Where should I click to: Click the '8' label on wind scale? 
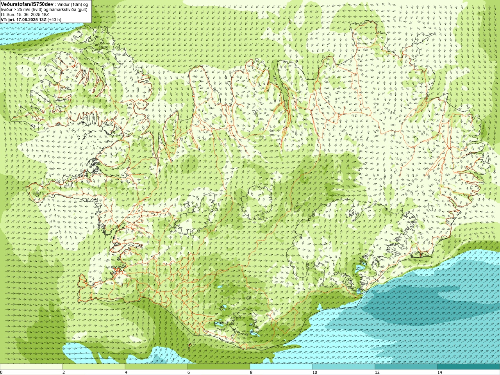[x=252, y=372]
